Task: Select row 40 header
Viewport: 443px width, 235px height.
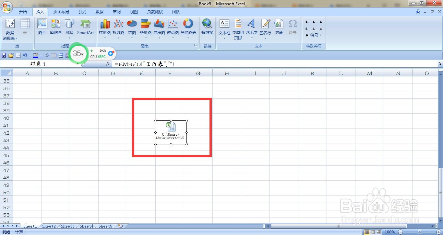Action: click(6, 118)
